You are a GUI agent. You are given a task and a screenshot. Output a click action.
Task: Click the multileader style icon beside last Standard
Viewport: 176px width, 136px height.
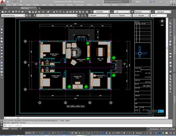[x=153, y=12]
